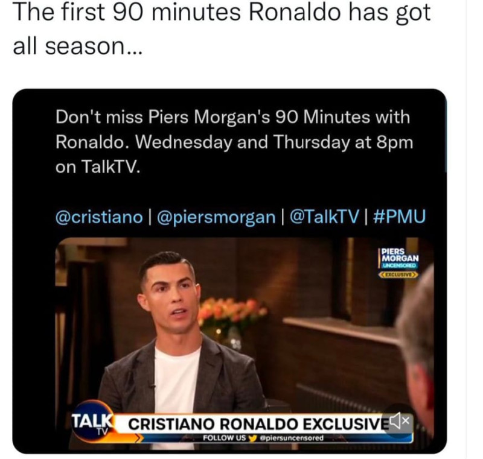Select the @piersuncensored handle in the ticker

(x=292, y=438)
